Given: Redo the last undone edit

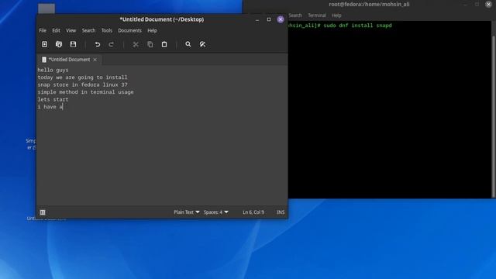Looking at the screenshot, I should point(111,45).
